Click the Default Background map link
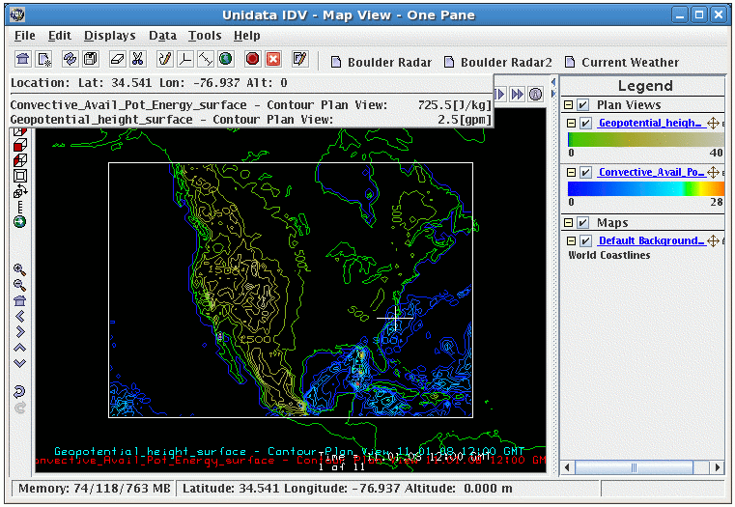 tap(652, 240)
